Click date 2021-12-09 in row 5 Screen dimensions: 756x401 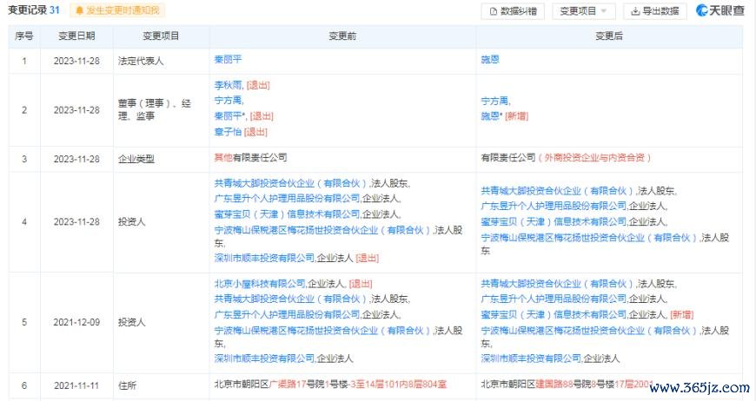[76, 322]
